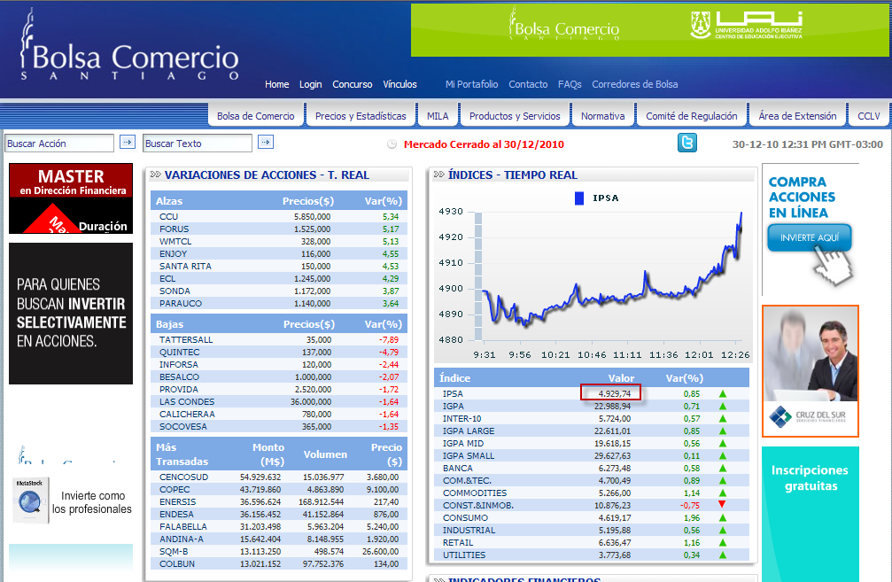Screen dimensions: 892x582
Task: Open the Precios y Estadísticas tab
Action: click(361, 116)
